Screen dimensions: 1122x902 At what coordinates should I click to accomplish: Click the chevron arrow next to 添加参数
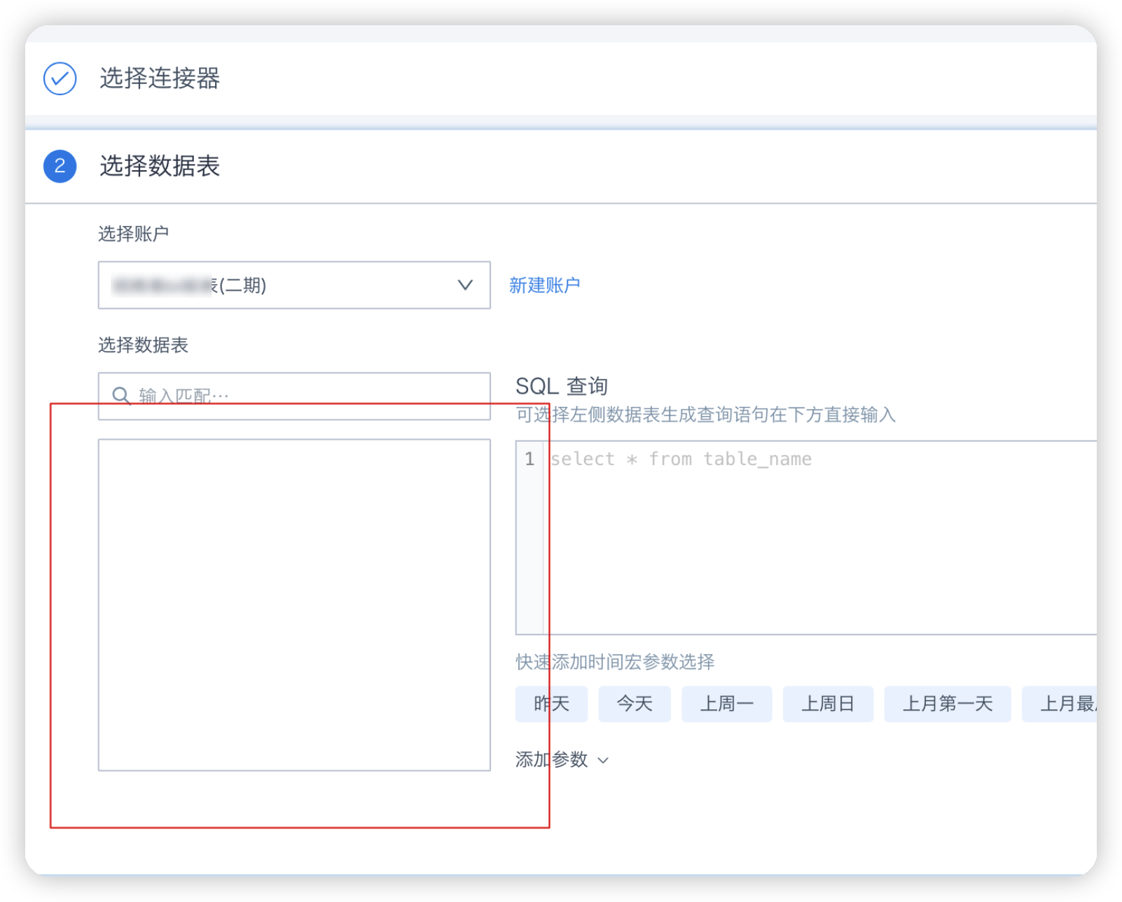click(x=603, y=761)
